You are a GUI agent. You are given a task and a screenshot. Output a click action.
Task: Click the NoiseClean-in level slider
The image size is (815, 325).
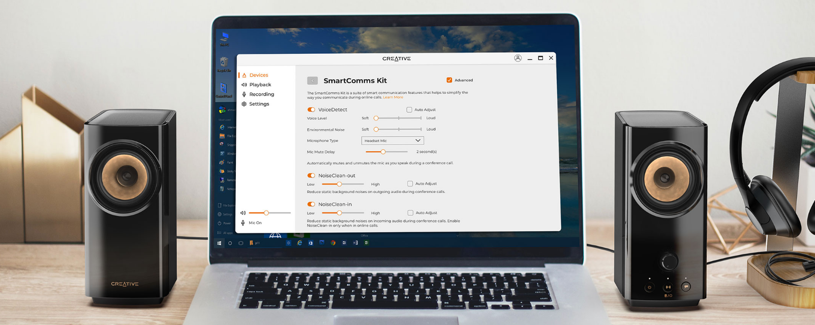pyautogui.click(x=343, y=213)
